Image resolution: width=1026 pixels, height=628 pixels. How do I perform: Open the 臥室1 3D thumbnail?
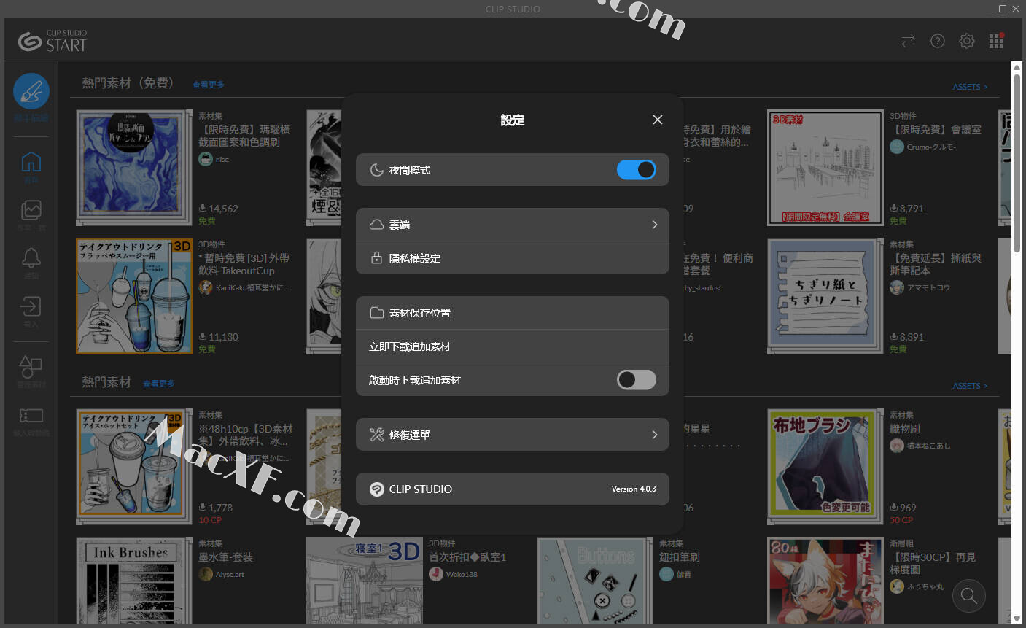click(x=365, y=581)
